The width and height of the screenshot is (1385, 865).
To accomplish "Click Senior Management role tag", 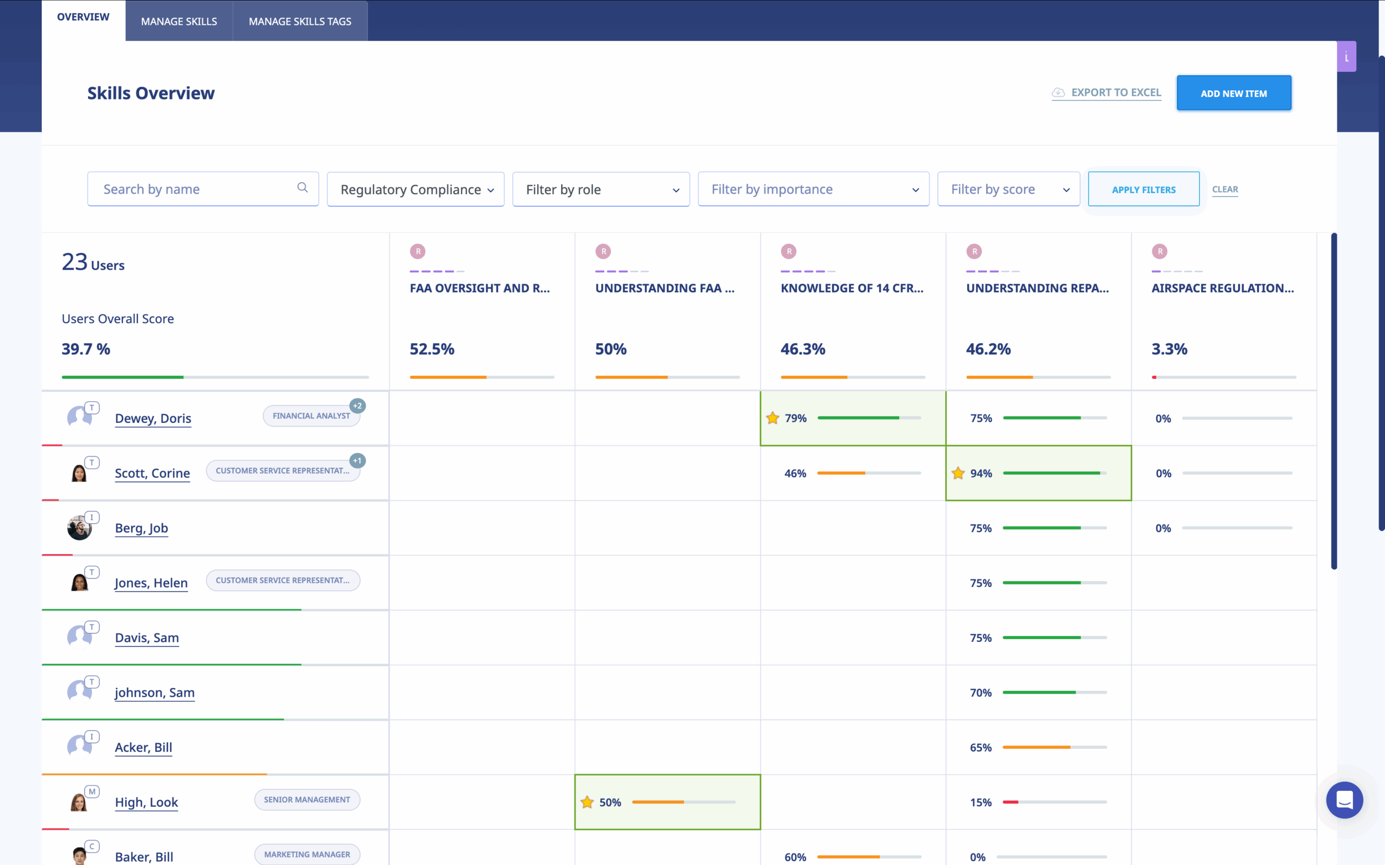I will [x=307, y=800].
